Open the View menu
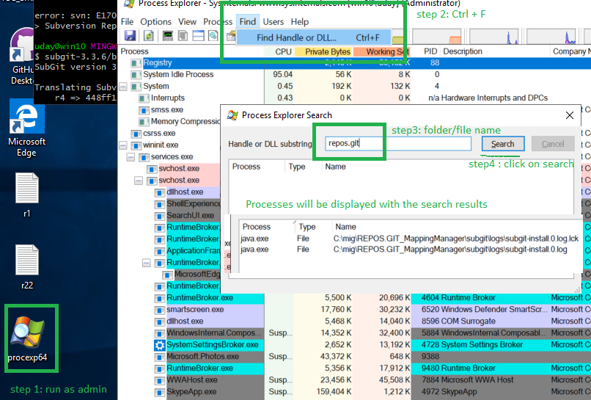Viewport: 591px width, 400px height. [x=187, y=22]
